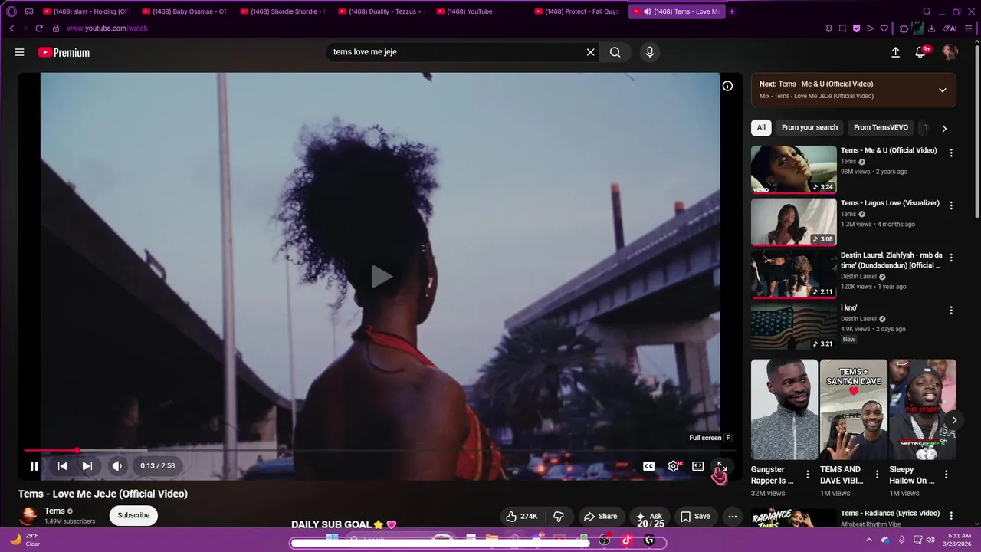Open the browser AI assistant button
Screen dimensions: 981x552
[x=950, y=28]
